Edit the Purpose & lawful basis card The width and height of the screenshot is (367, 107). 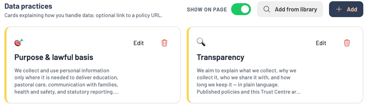point(139,43)
